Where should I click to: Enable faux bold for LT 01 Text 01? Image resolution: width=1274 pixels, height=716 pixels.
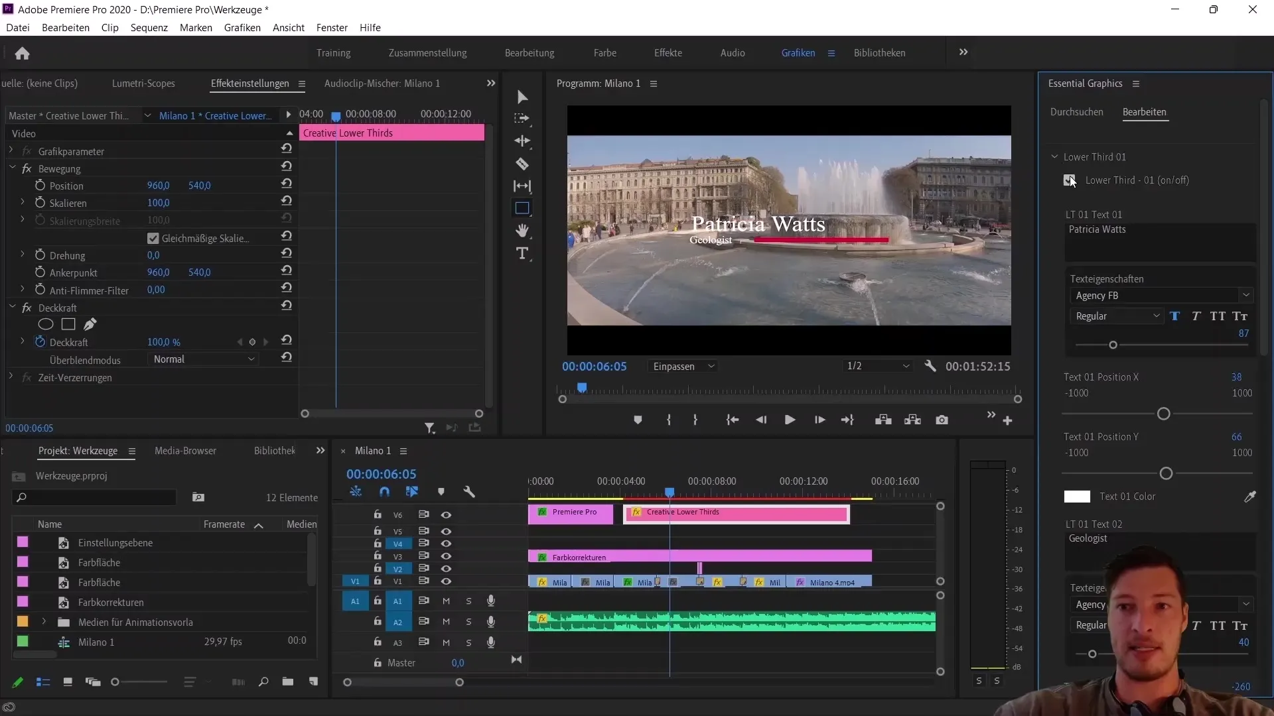(x=1174, y=316)
